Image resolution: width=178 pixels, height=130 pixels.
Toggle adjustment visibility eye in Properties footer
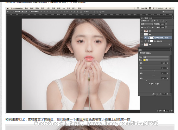pos(164,94)
